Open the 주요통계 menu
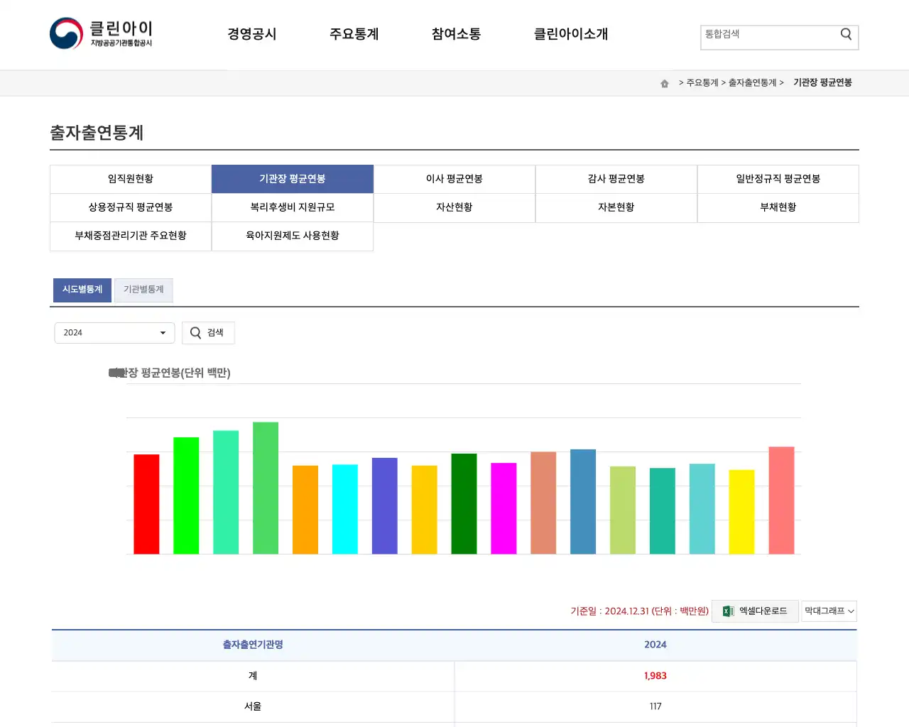909x727 pixels. coord(354,34)
